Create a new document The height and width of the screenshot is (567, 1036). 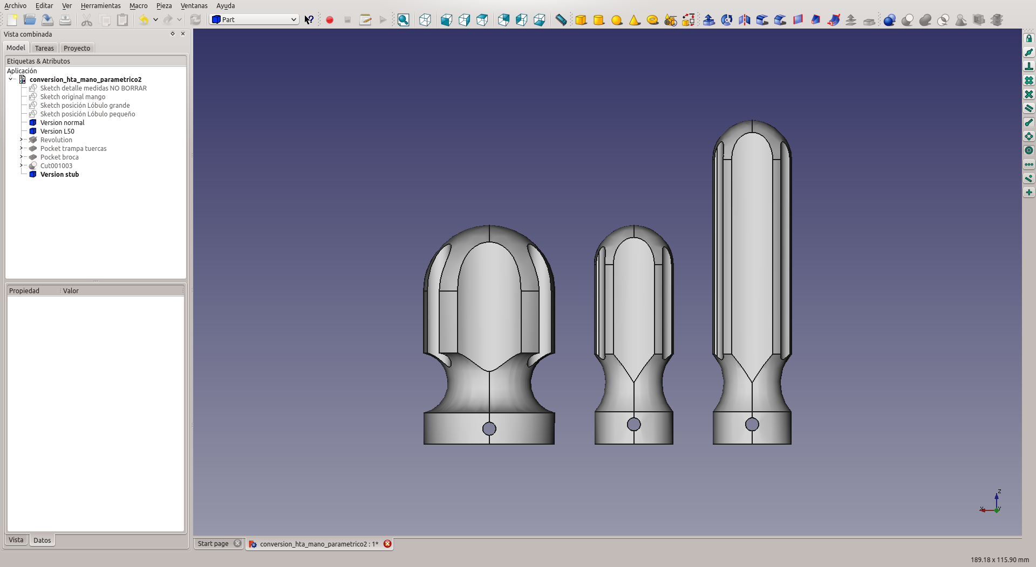(x=12, y=20)
